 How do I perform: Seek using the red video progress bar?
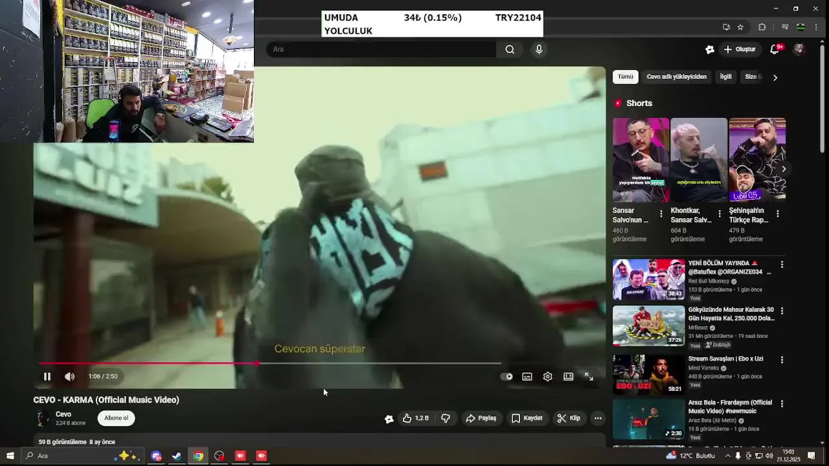269,363
